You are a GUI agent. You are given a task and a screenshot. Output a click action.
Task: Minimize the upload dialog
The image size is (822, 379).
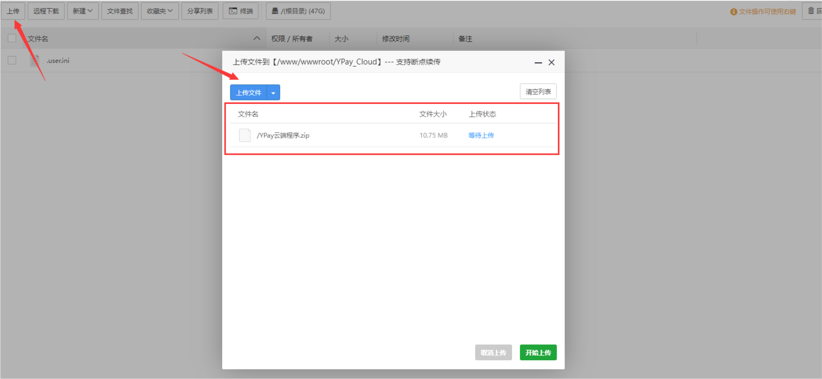[538, 63]
